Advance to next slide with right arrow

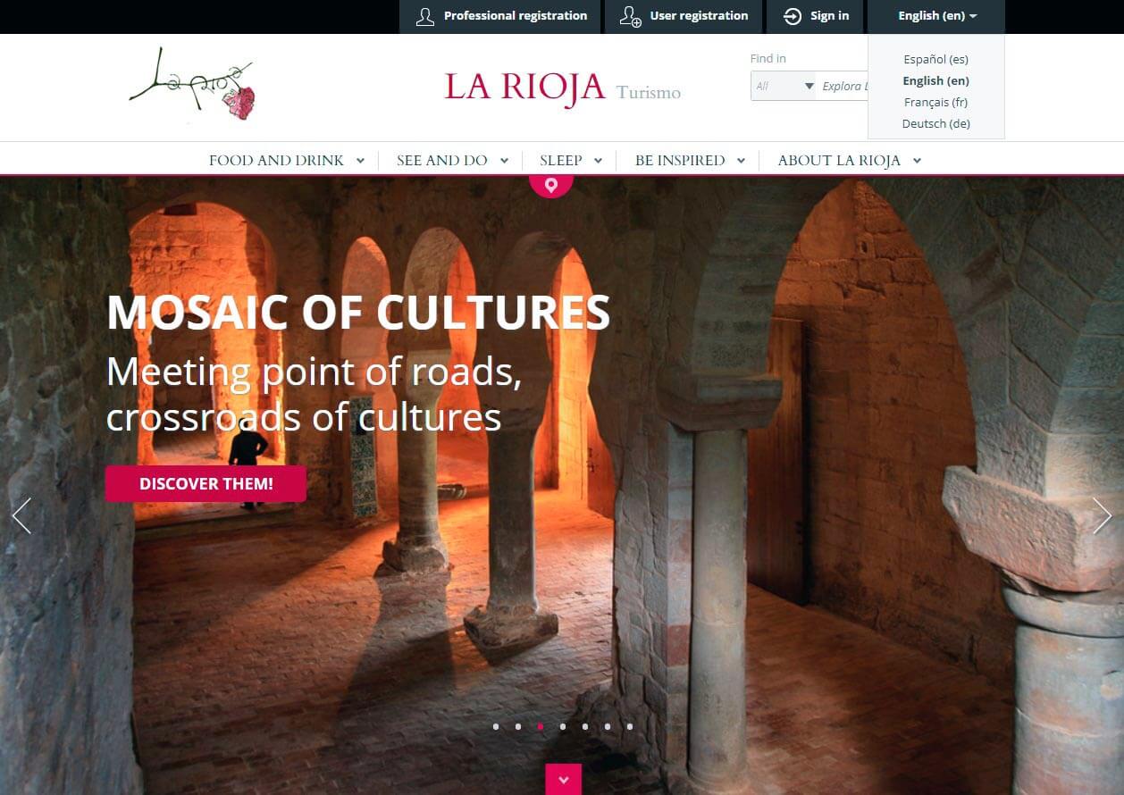1102,515
